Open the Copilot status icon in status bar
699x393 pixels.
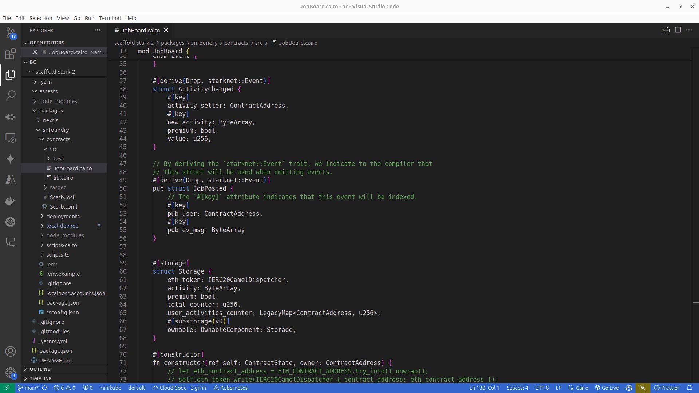coord(629,388)
